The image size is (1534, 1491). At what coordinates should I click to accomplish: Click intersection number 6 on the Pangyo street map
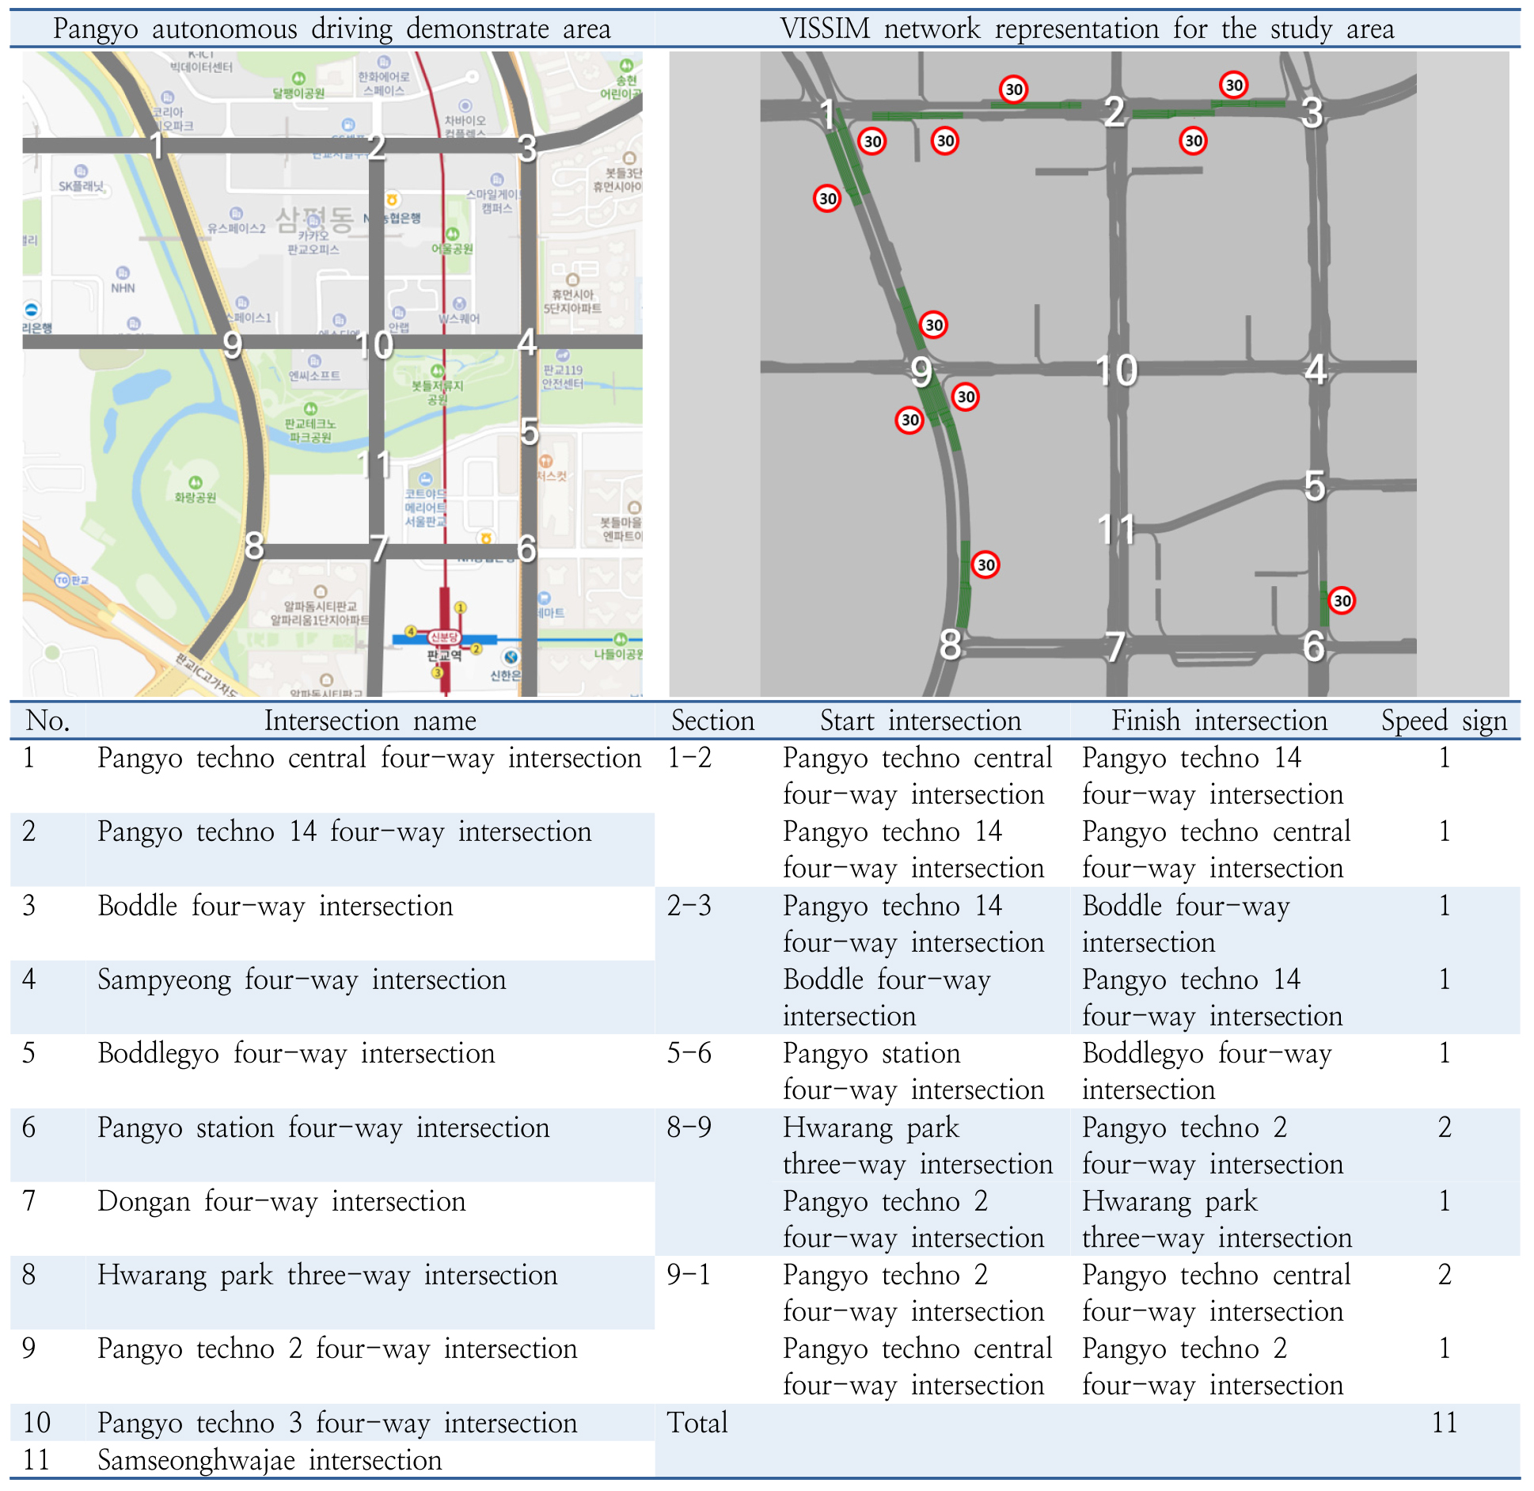526,549
